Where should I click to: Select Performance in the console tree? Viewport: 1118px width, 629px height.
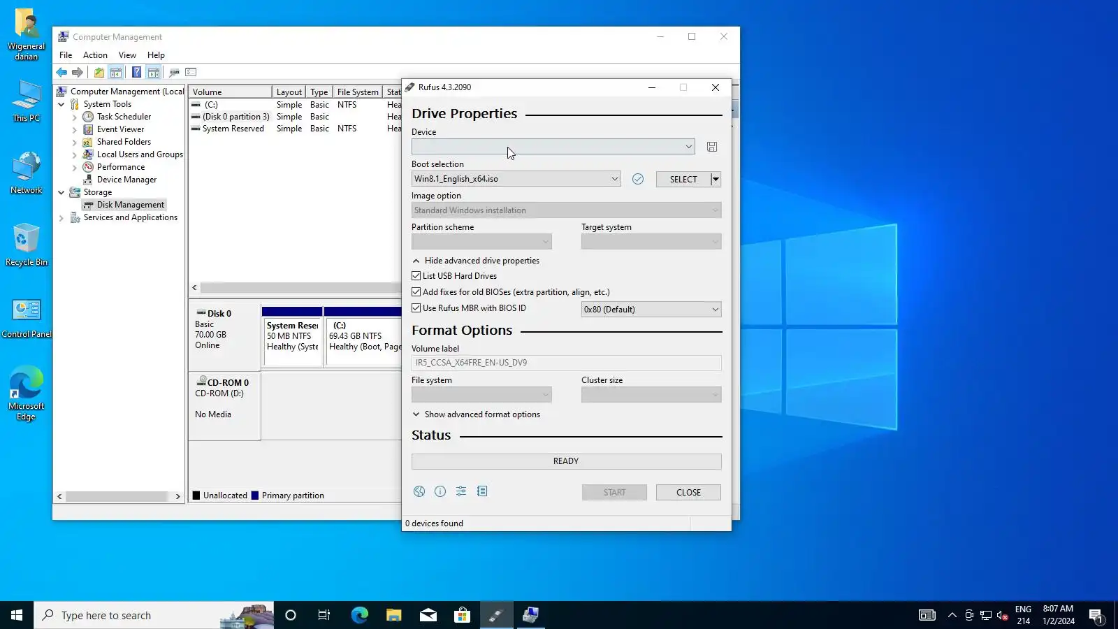121,167
